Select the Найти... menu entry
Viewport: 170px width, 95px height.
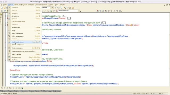25,31
